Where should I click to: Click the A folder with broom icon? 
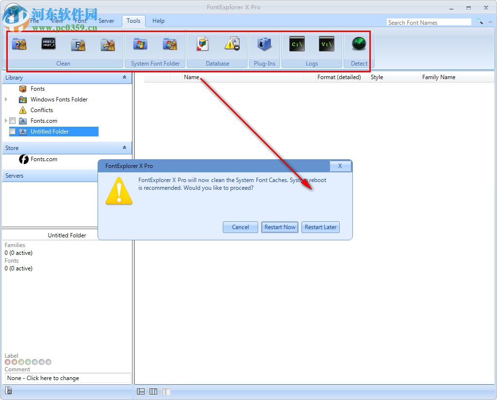[x=108, y=44]
